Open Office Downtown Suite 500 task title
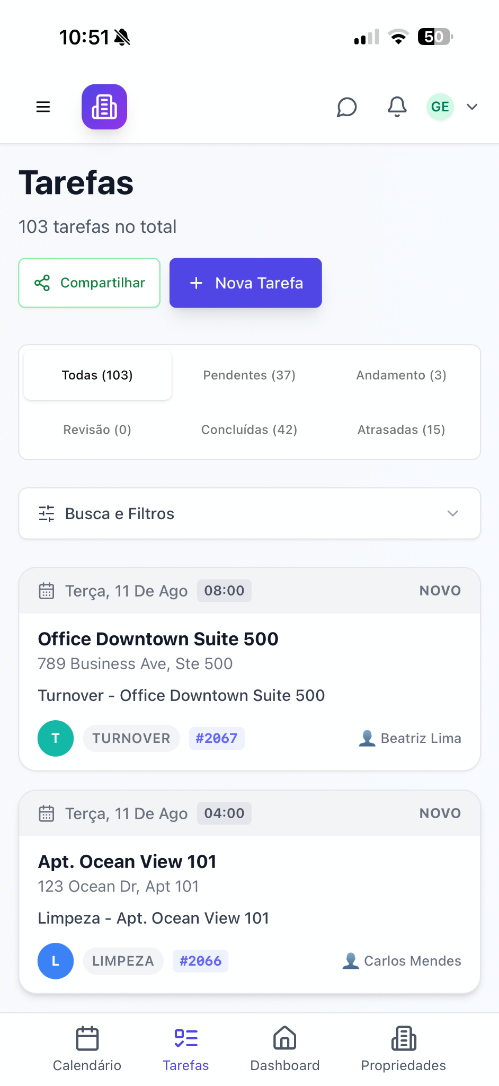The height and width of the screenshot is (1086, 499). (x=158, y=639)
